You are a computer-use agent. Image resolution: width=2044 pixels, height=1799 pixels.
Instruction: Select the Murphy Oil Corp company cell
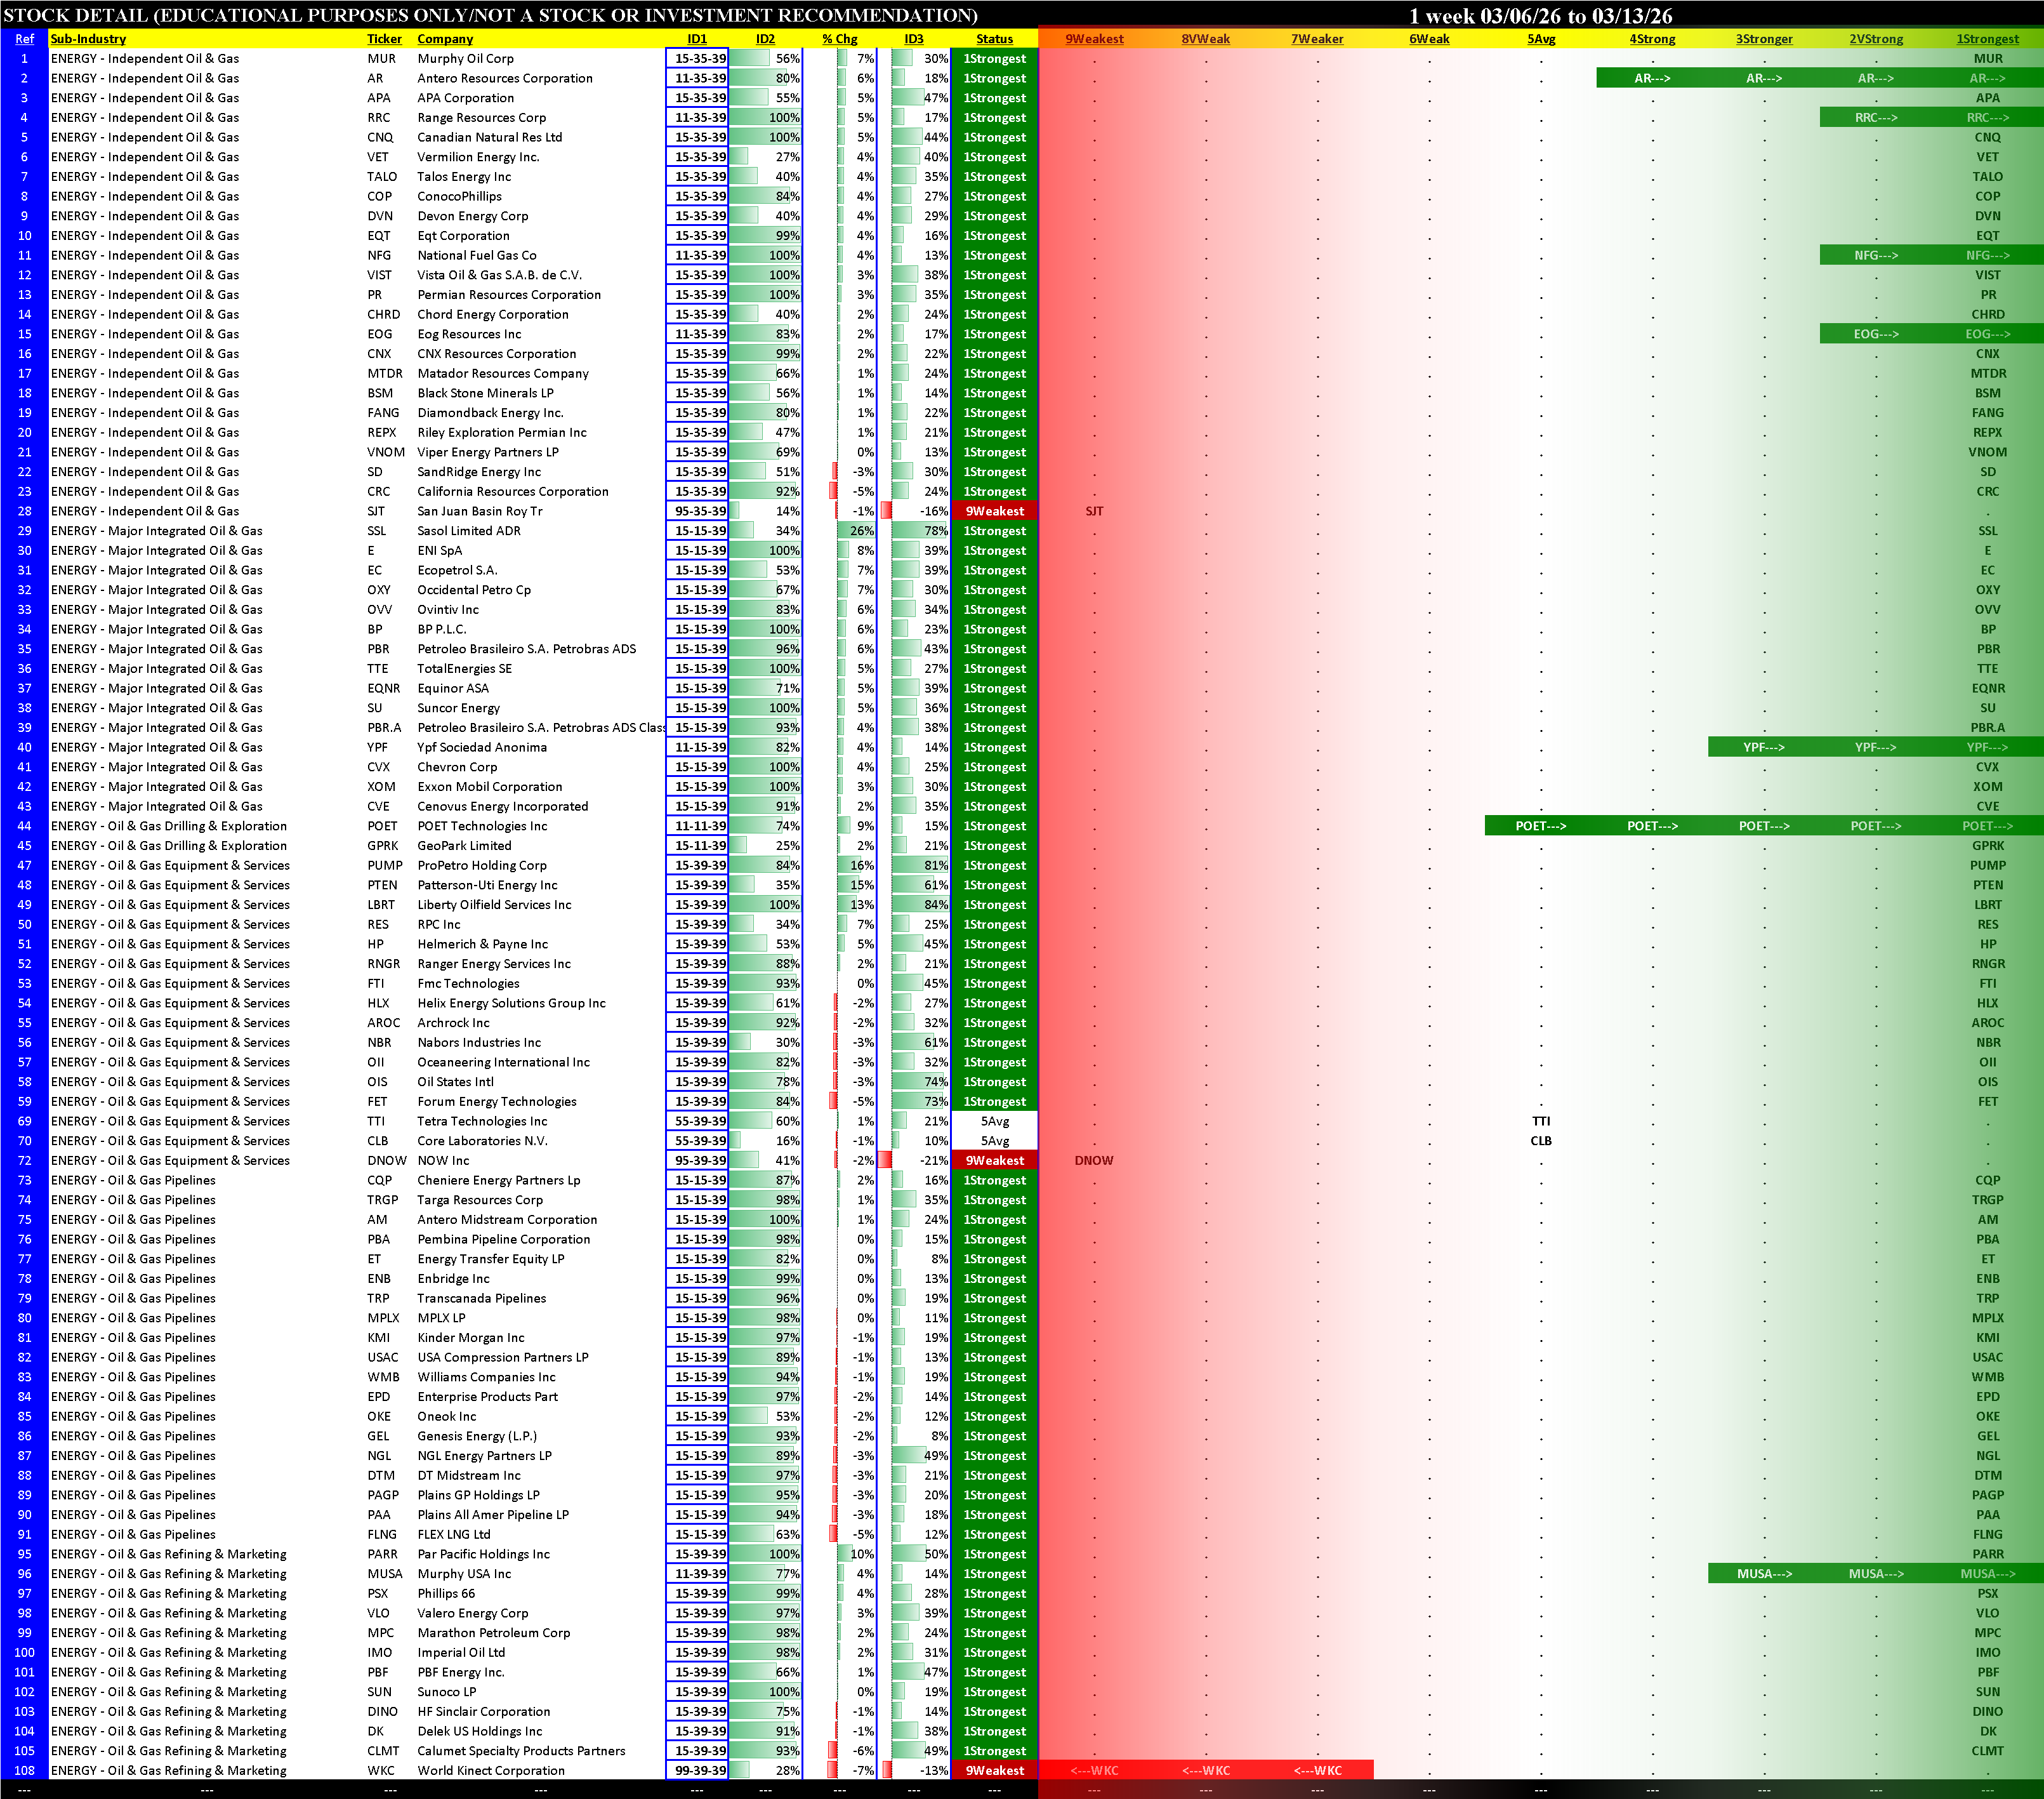(465, 59)
